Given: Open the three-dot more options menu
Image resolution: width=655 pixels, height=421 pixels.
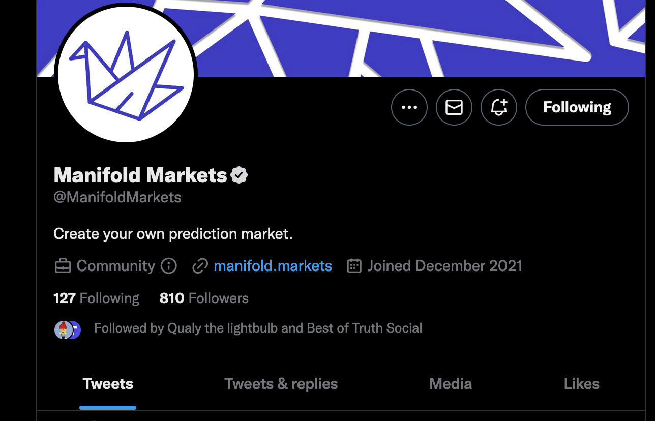Looking at the screenshot, I should point(409,107).
